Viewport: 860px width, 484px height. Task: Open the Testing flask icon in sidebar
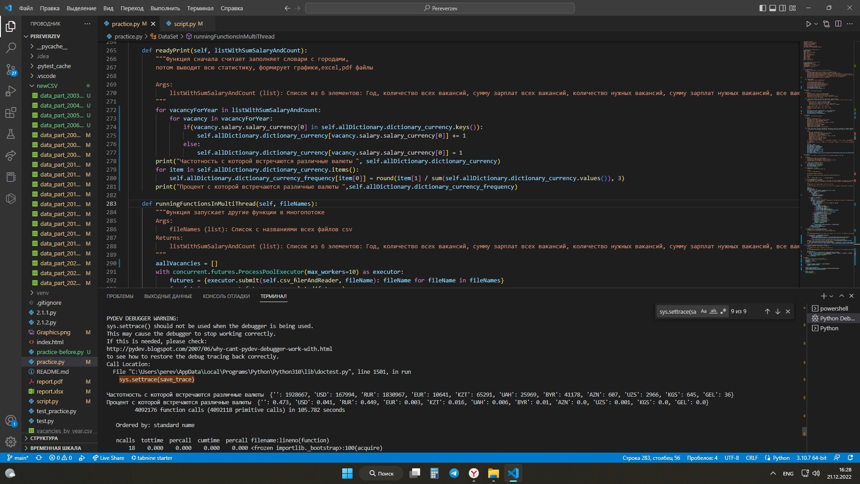(x=11, y=134)
